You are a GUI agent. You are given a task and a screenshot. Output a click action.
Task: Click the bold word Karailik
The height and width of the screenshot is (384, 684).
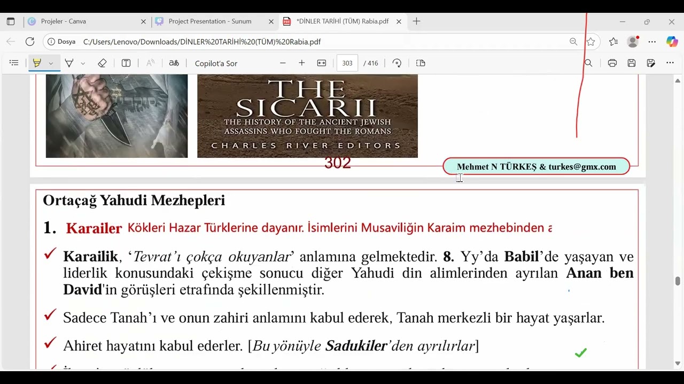(x=90, y=257)
